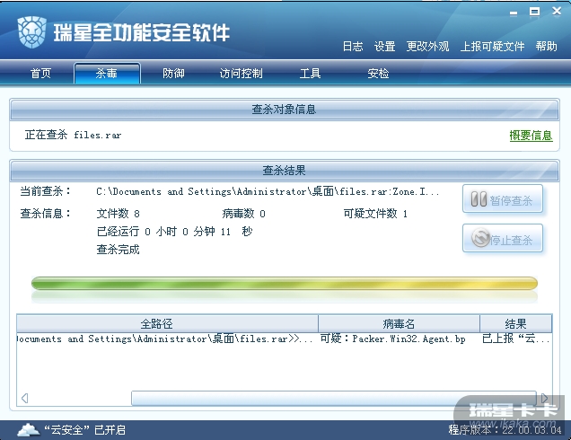Click the elapsed time 已经运行 text

pyautogui.click(x=174, y=232)
